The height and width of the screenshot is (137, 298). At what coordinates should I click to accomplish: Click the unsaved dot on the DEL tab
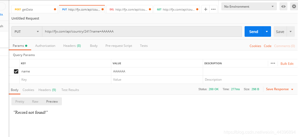pyautogui.click(x=150, y=9)
